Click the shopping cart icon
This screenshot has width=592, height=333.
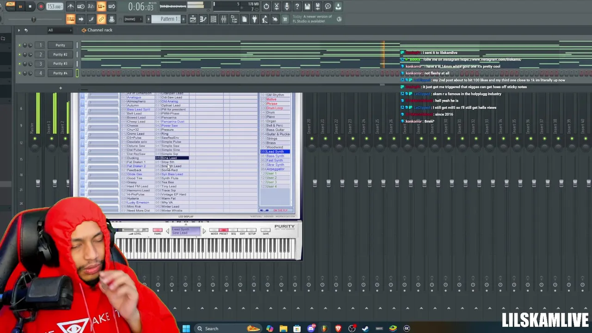coord(285,19)
